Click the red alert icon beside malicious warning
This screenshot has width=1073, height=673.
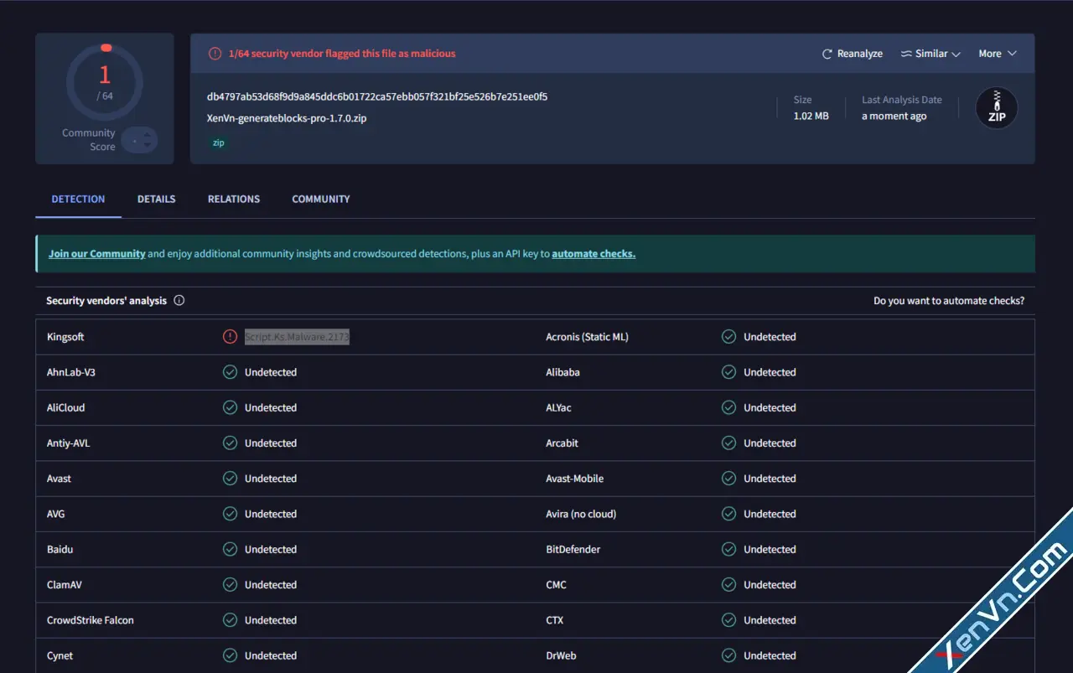pos(215,54)
